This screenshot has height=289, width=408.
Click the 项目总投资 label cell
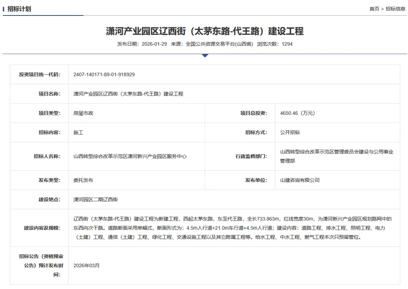click(240, 113)
